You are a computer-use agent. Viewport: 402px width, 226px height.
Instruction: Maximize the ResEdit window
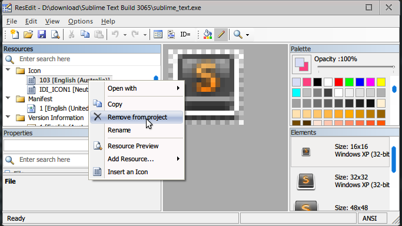click(368, 8)
